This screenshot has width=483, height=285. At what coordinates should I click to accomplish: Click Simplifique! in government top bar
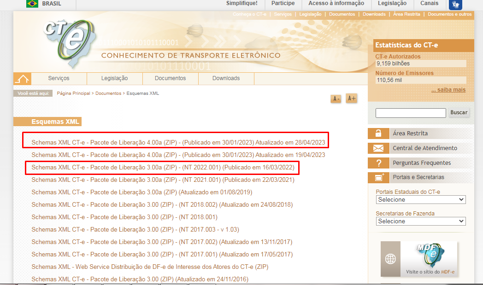click(x=242, y=3)
